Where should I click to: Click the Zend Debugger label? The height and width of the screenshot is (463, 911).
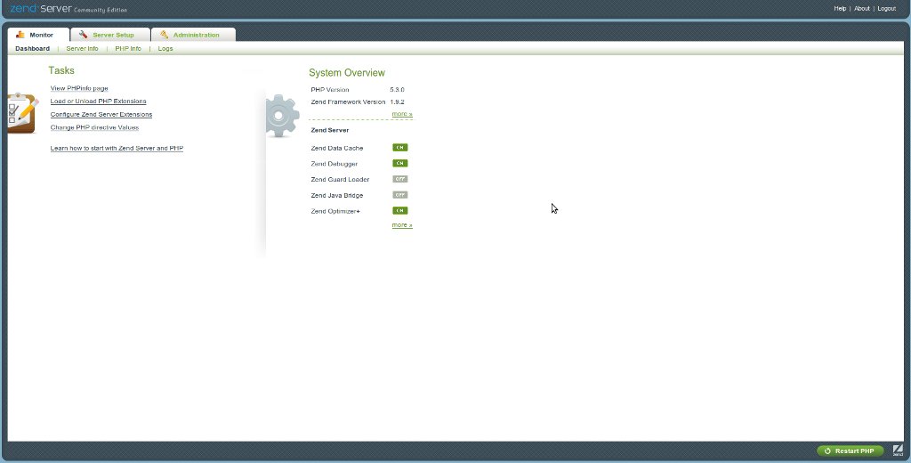[x=335, y=164]
